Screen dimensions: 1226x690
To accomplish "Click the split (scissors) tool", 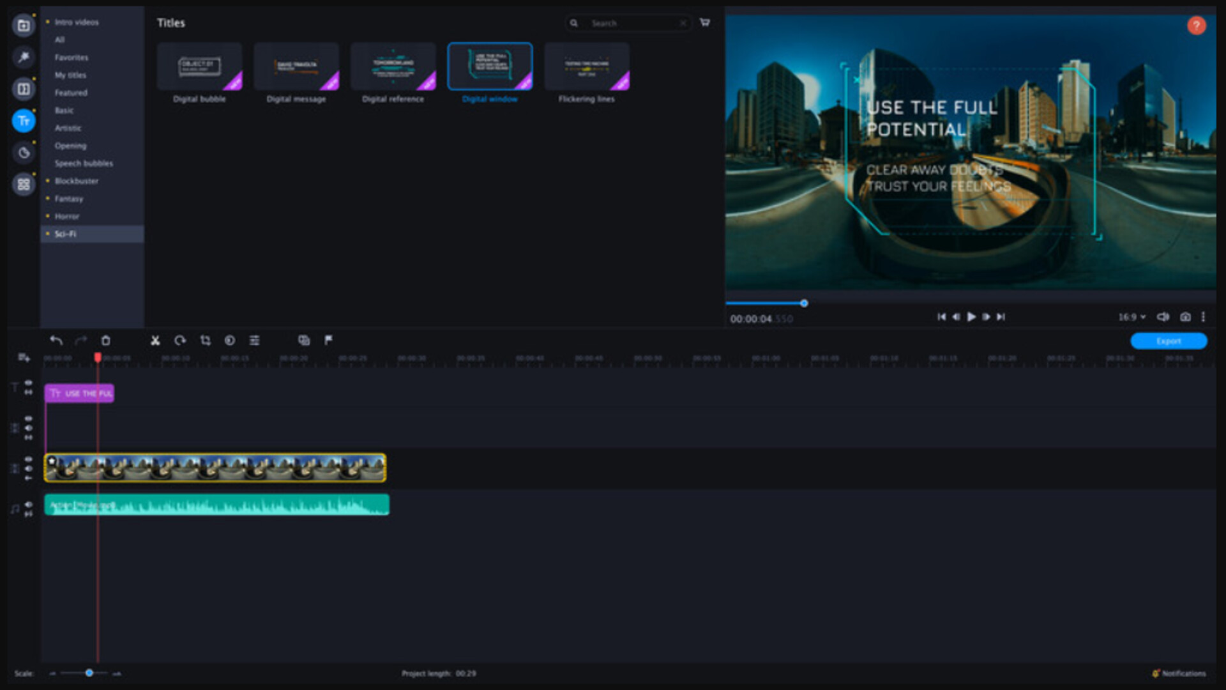I will (x=155, y=341).
